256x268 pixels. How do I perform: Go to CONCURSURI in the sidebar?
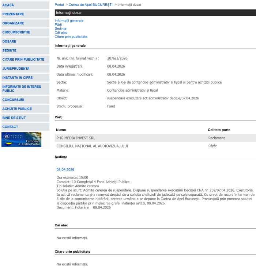13,100
